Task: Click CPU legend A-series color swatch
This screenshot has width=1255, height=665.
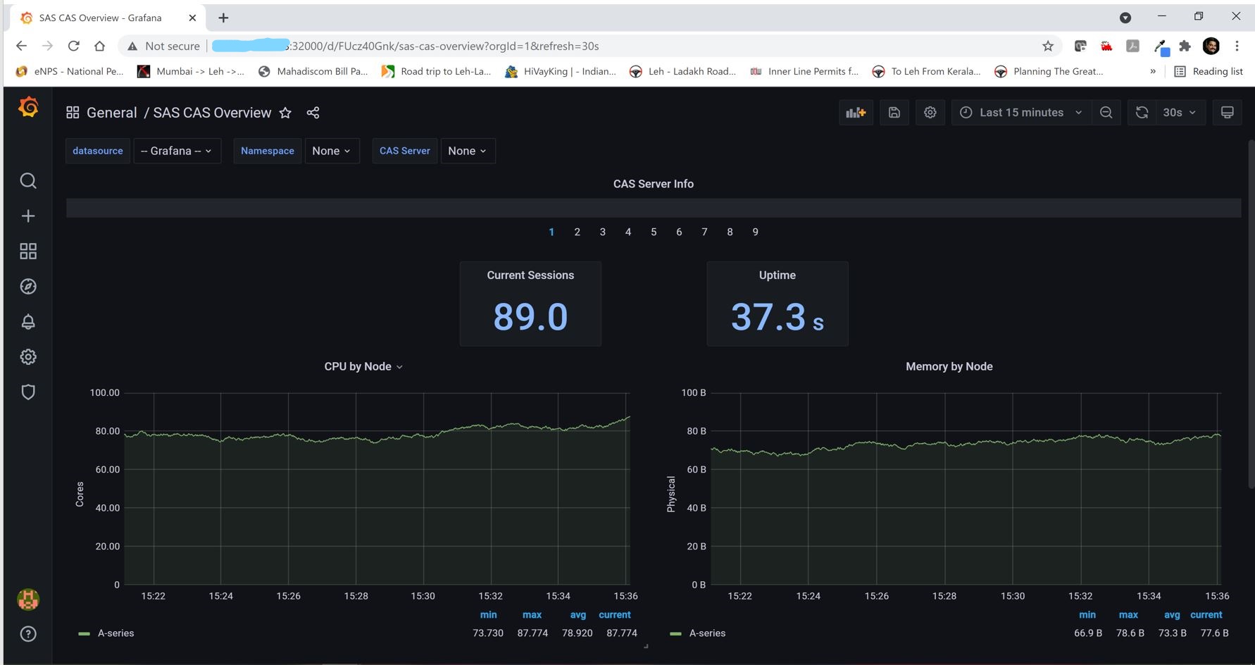Action: [84, 634]
